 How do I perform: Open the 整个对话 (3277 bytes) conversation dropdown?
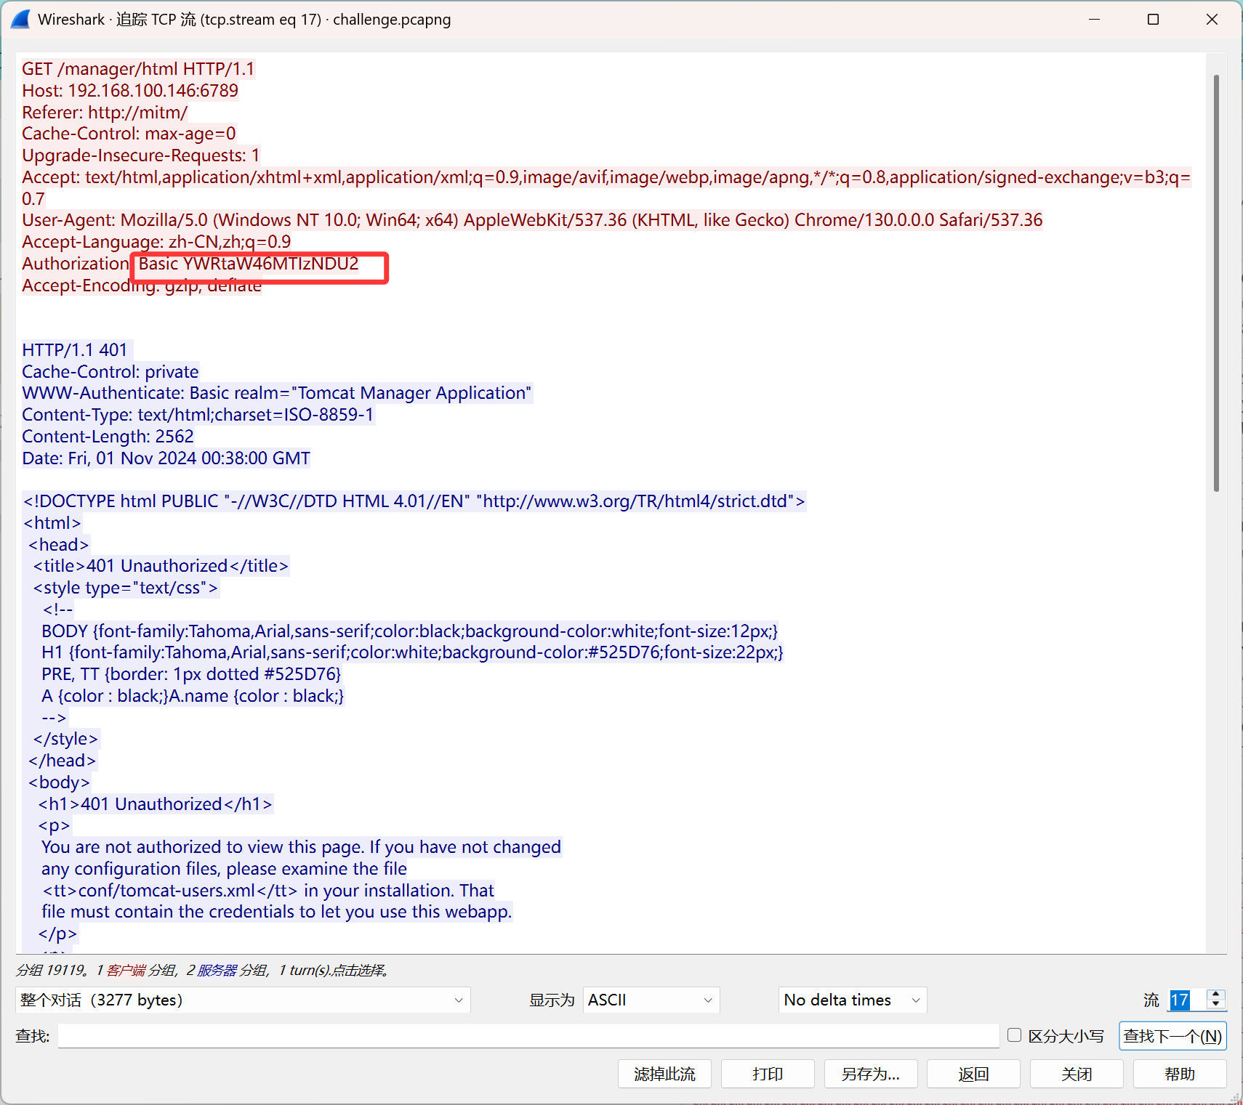click(x=243, y=1000)
